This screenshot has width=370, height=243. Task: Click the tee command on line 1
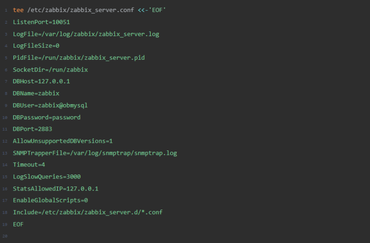click(x=18, y=10)
